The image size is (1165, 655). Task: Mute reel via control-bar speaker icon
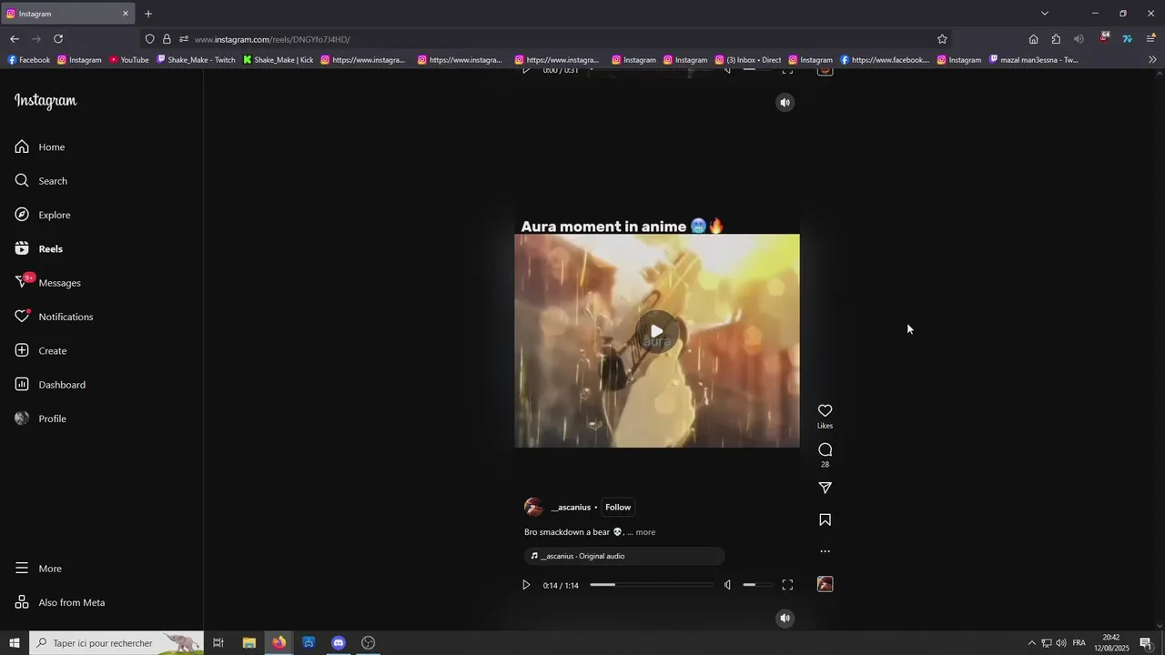727,585
